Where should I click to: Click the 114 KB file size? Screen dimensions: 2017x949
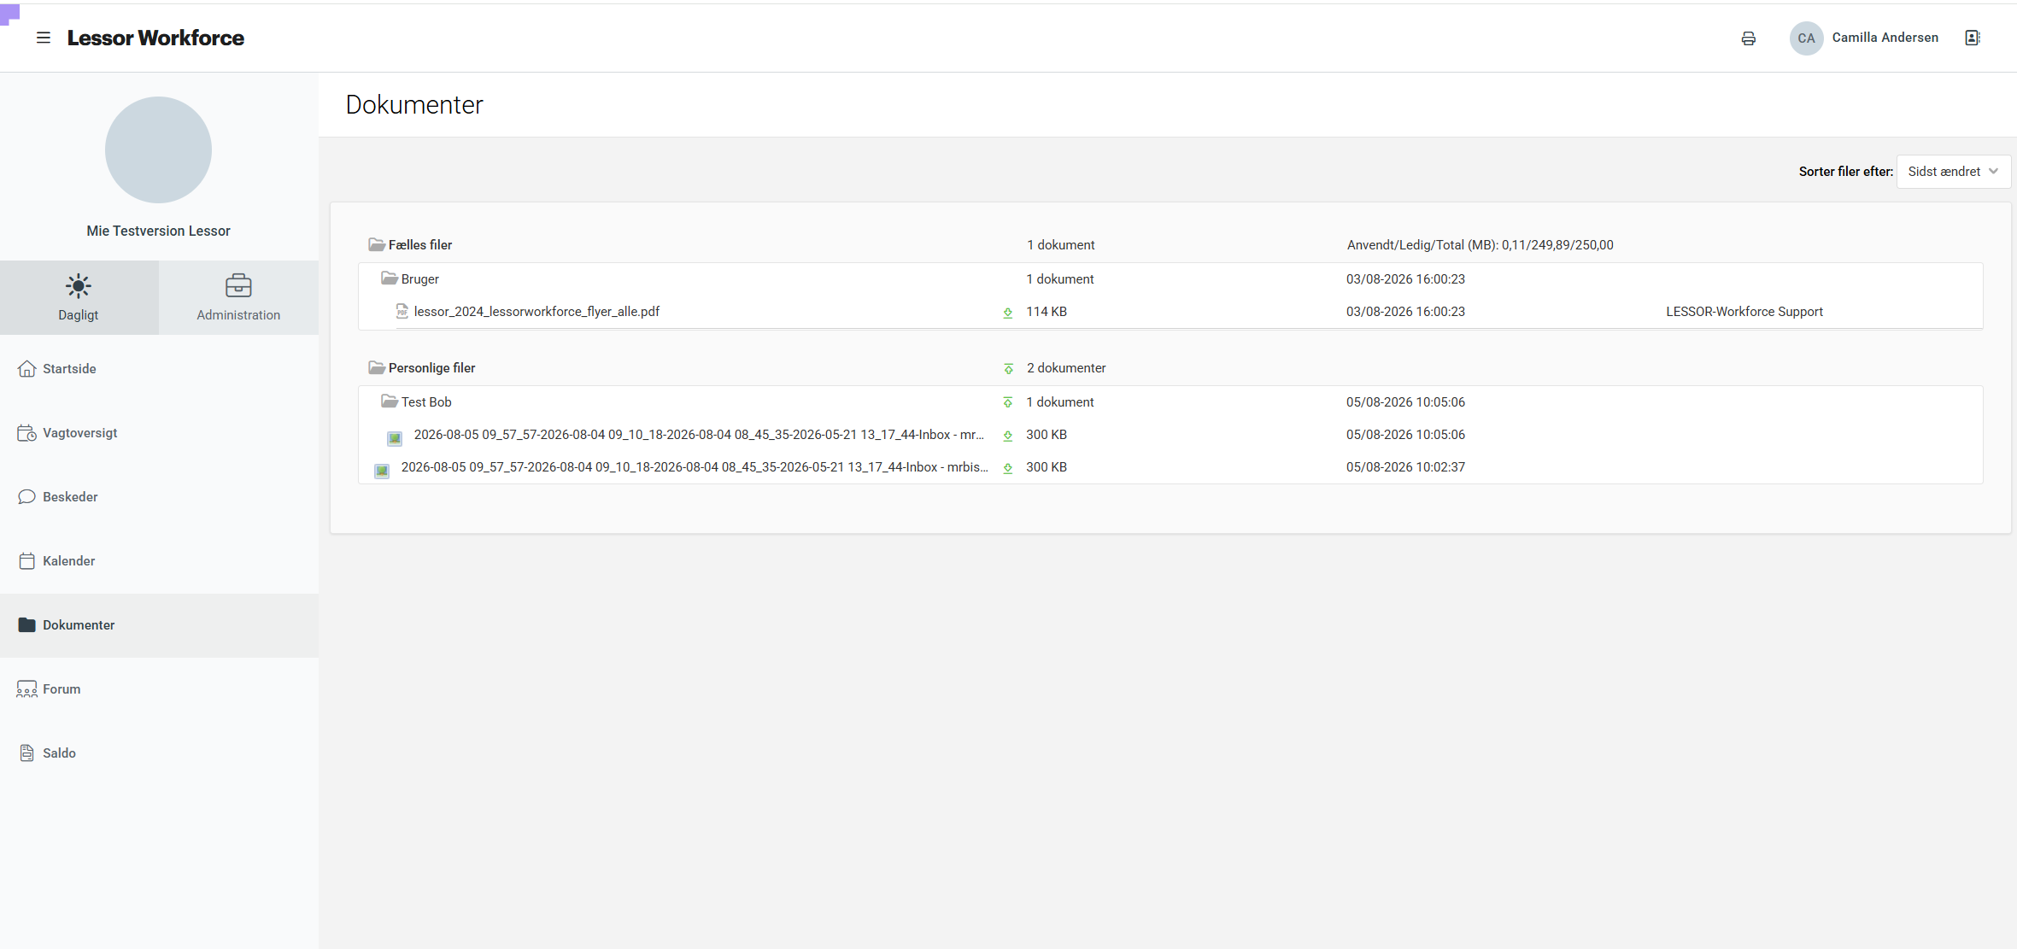[x=1047, y=312]
